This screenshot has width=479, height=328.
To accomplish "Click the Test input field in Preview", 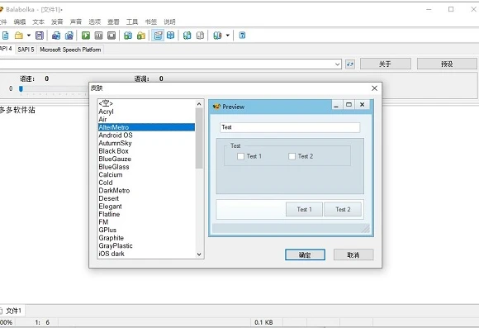I will coord(290,127).
